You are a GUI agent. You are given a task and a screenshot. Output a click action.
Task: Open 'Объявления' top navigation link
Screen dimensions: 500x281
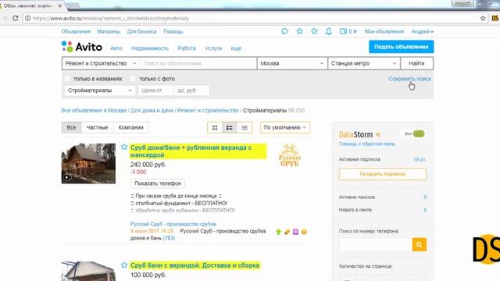click(x=76, y=31)
